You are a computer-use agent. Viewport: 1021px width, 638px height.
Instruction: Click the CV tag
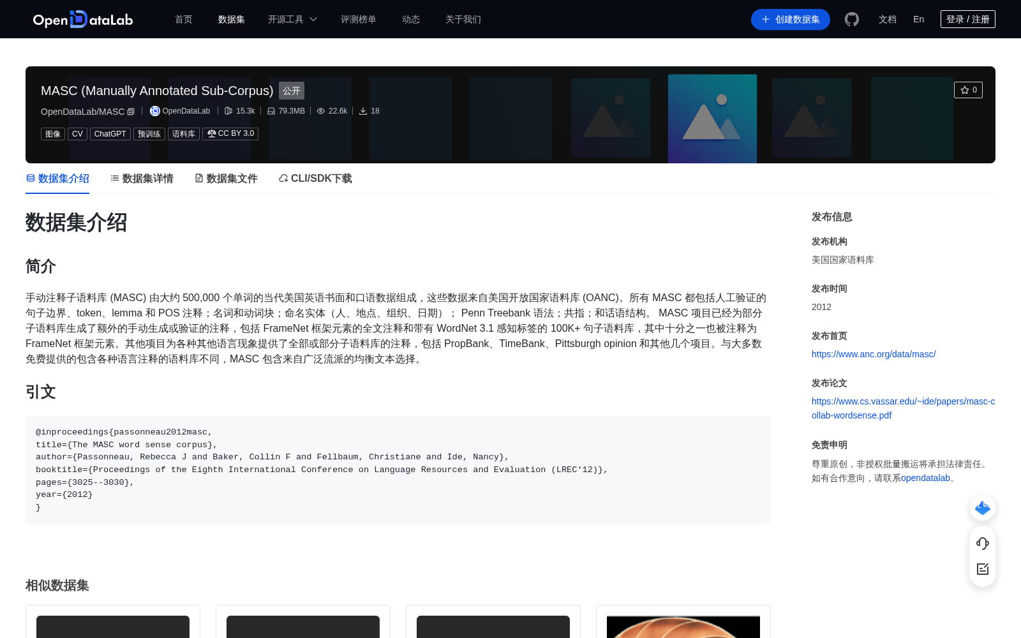point(77,134)
